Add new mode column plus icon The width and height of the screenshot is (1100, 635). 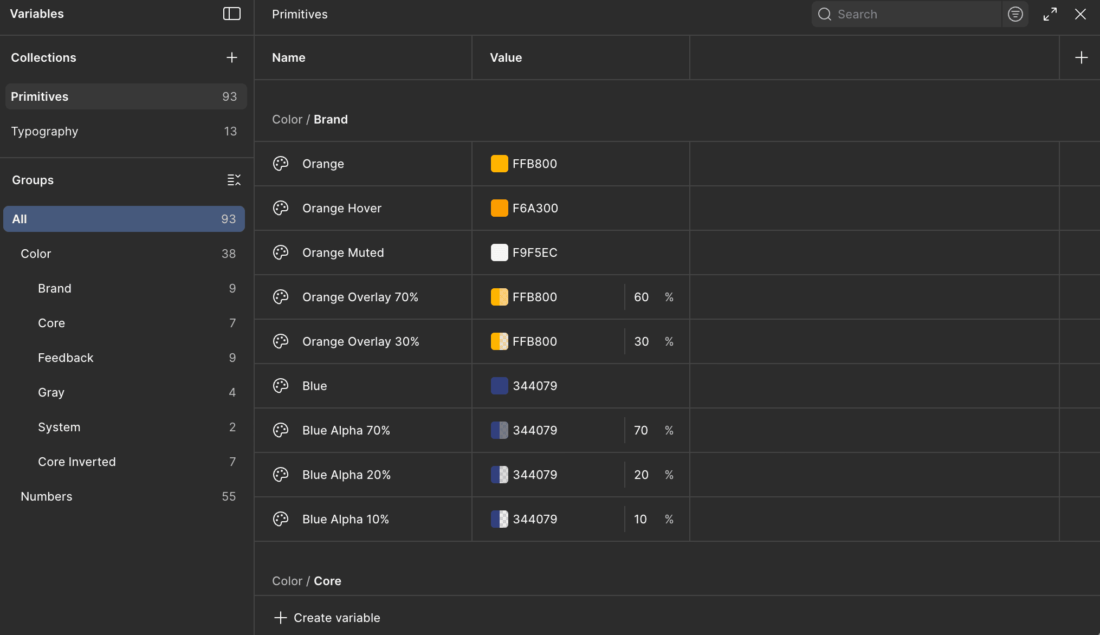[1081, 57]
